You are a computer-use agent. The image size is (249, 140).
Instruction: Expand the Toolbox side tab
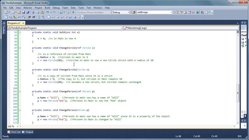[4, 28]
